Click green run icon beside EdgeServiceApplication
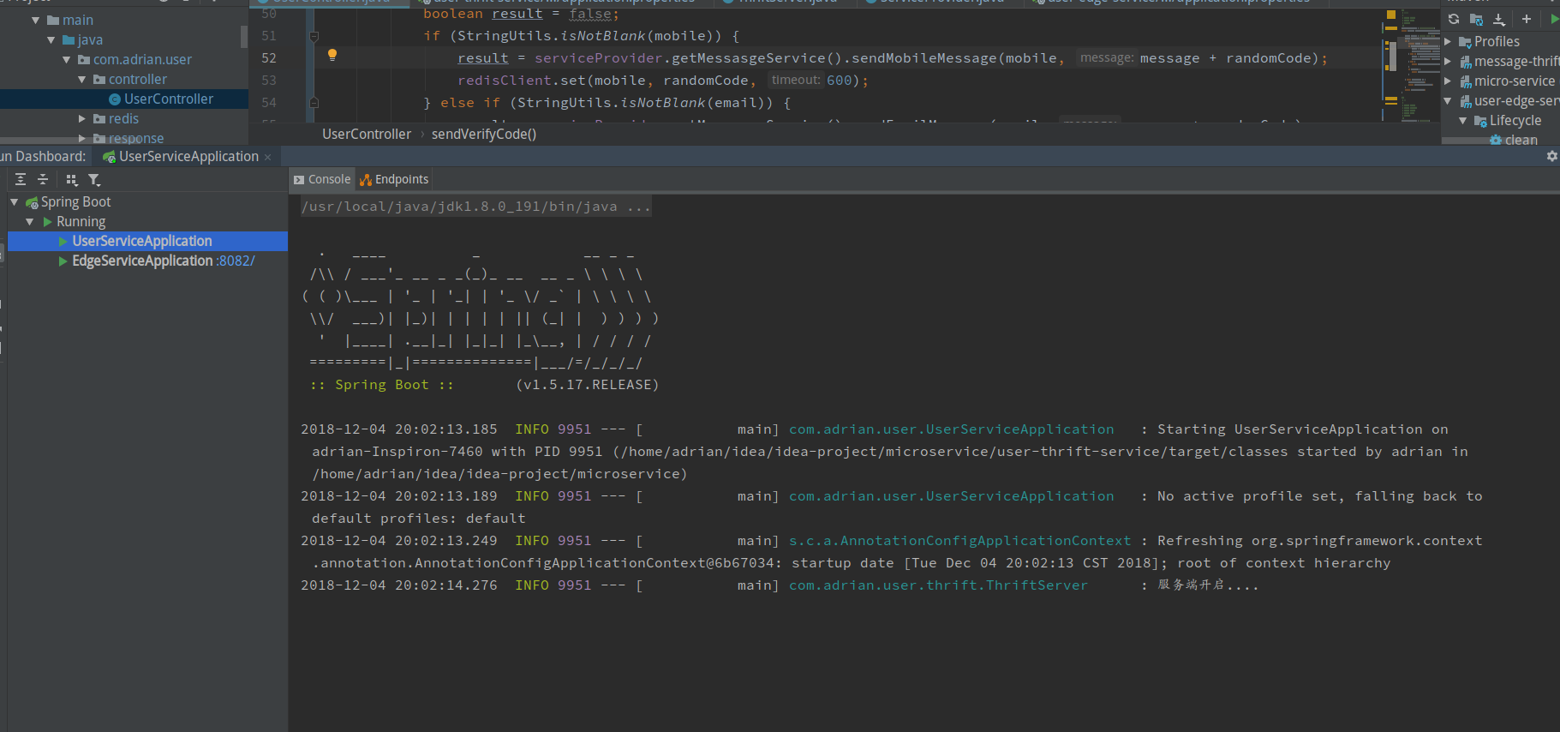This screenshot has width=1560, height=732. point(63,261)
